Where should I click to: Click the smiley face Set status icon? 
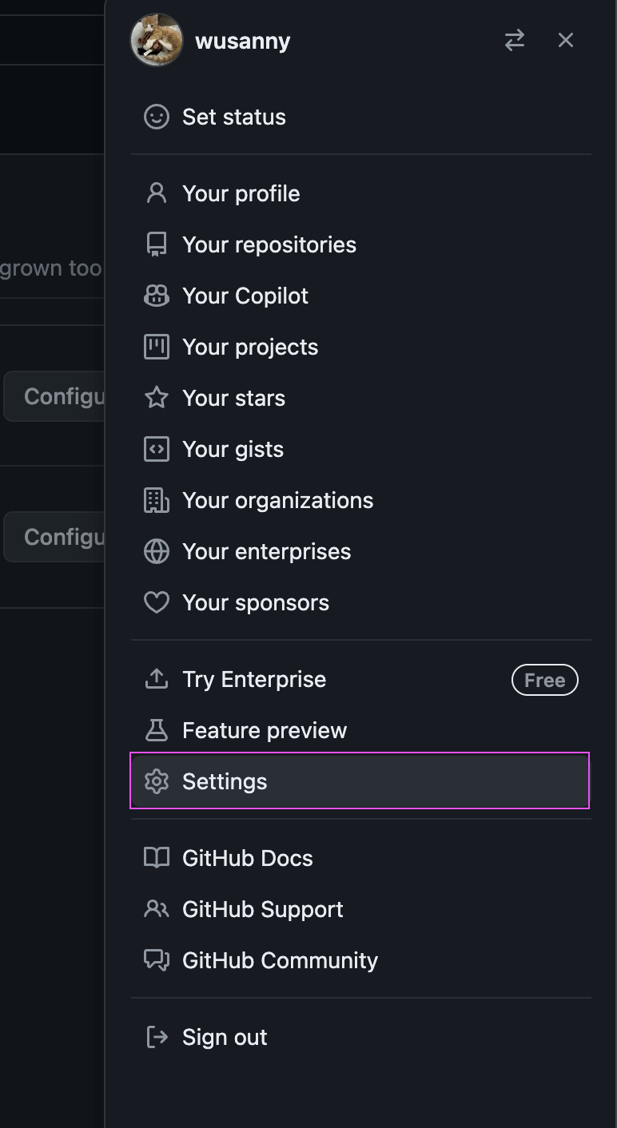coord(157,117)
